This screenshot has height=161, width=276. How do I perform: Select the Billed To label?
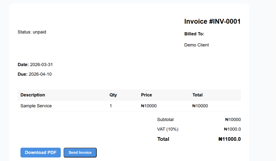click(x=194, y=34)
